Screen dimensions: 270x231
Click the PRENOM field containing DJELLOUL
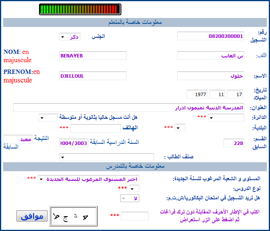click(92, 76)
